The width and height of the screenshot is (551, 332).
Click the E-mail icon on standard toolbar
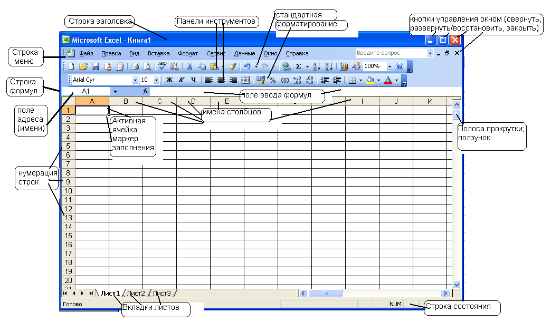point(120,66)
